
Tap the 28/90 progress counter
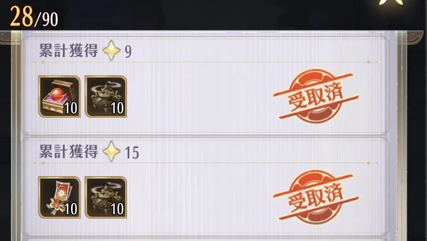click(x=34, y=17)
